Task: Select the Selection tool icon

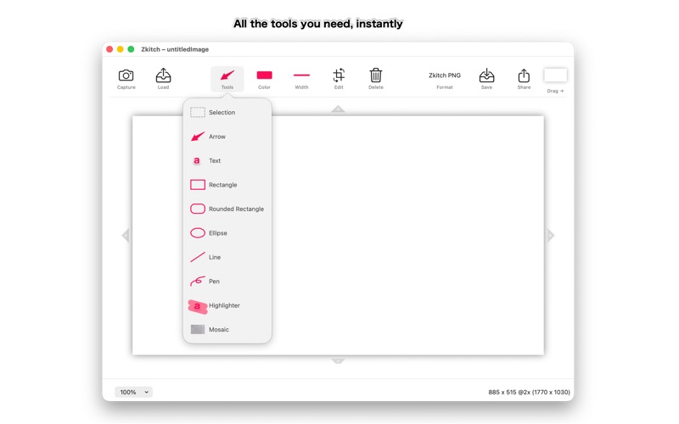Action: (x=198, y=113)
